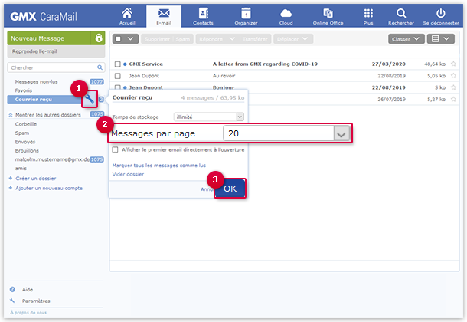Open the list view layout dropdown
Screen dimensions: 467x322
441,39
